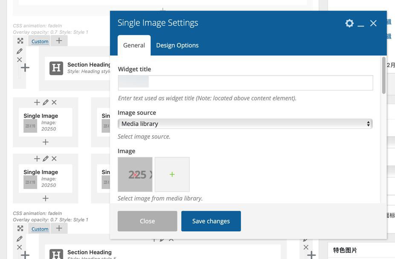The height and width of the screenshot is (259, 395).
Task: Open settings gear in Single Image Settings
Action: (x=349, y=23)
